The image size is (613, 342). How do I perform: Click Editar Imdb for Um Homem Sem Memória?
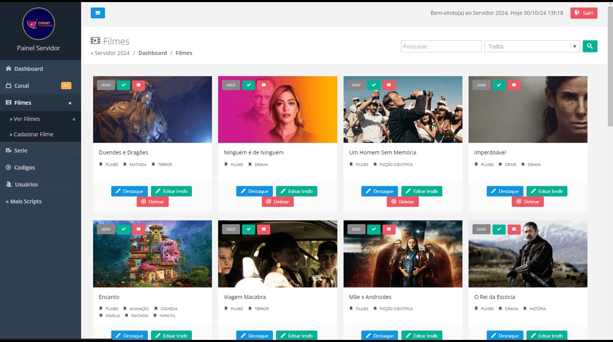[x=421, y=191]
